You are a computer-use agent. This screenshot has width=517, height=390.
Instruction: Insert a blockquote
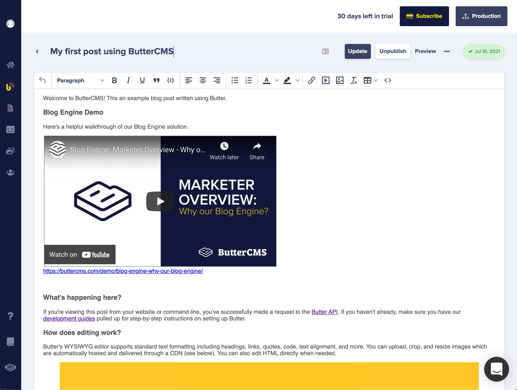(156, 80)
